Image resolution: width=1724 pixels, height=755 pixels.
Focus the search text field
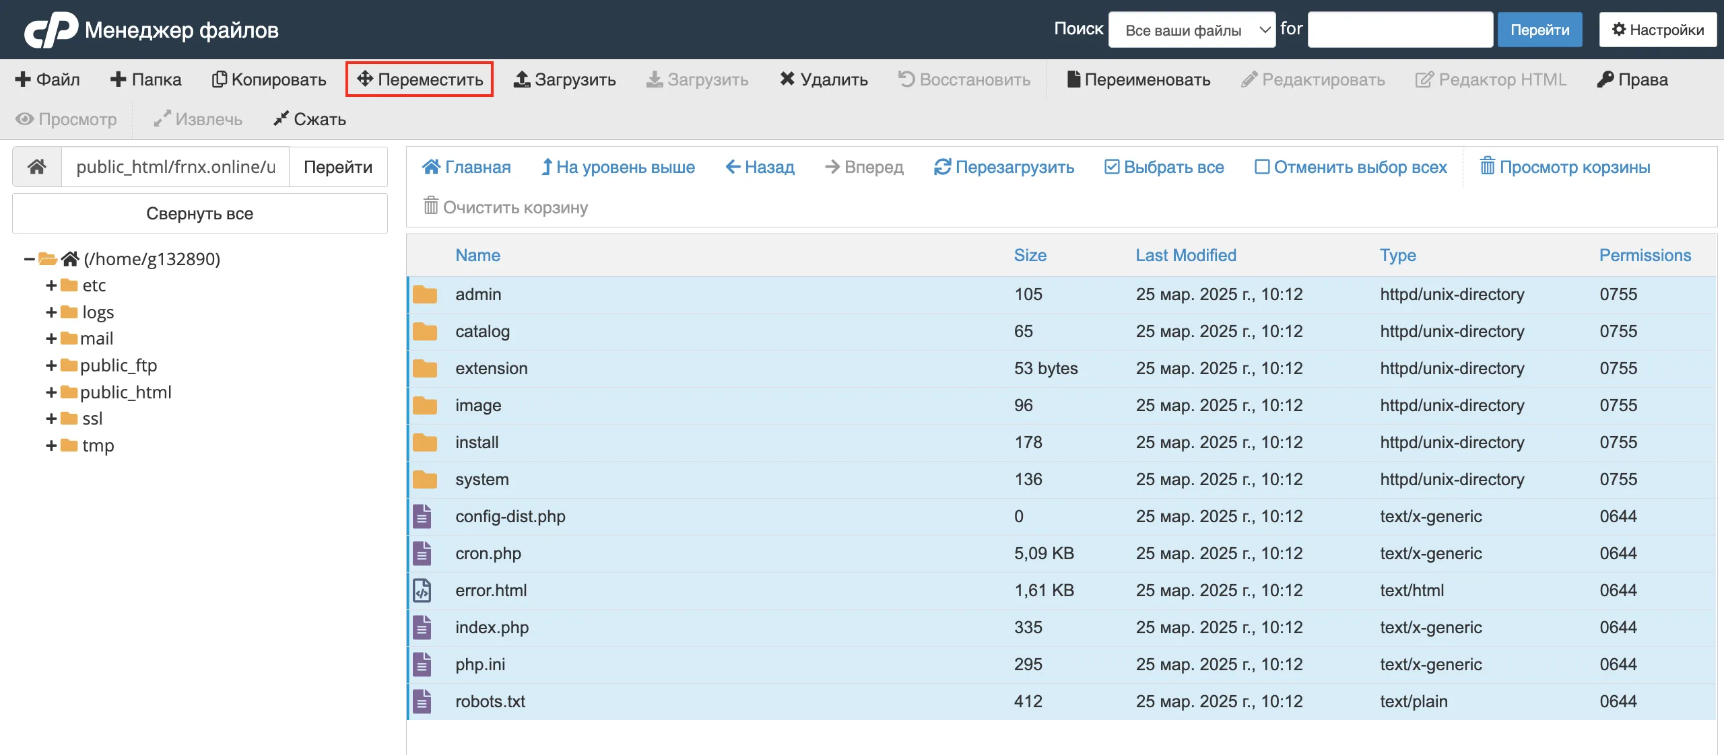pos(1401,30)
